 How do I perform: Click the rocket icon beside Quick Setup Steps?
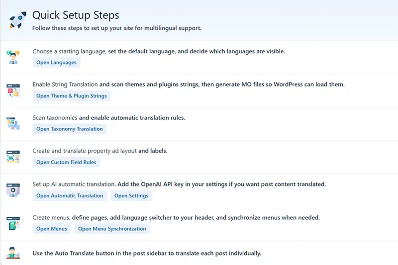(17, 20)
